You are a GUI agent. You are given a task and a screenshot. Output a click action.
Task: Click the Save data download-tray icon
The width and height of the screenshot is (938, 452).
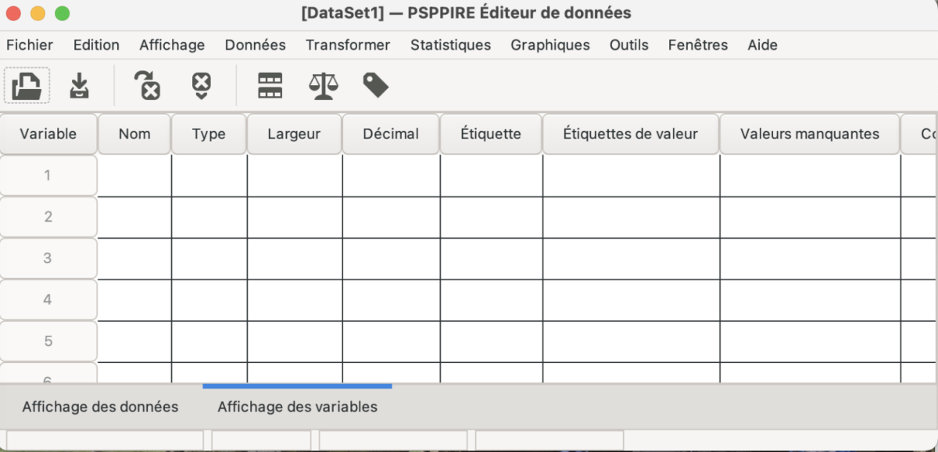(x=79, y=85)
